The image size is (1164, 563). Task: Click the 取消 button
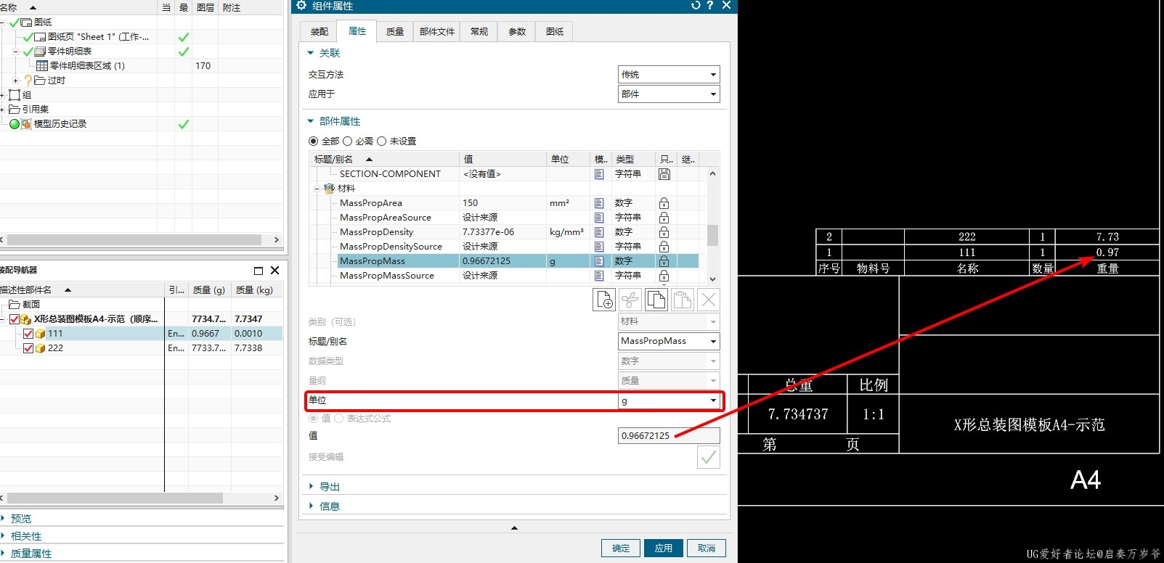pos(707,548)
